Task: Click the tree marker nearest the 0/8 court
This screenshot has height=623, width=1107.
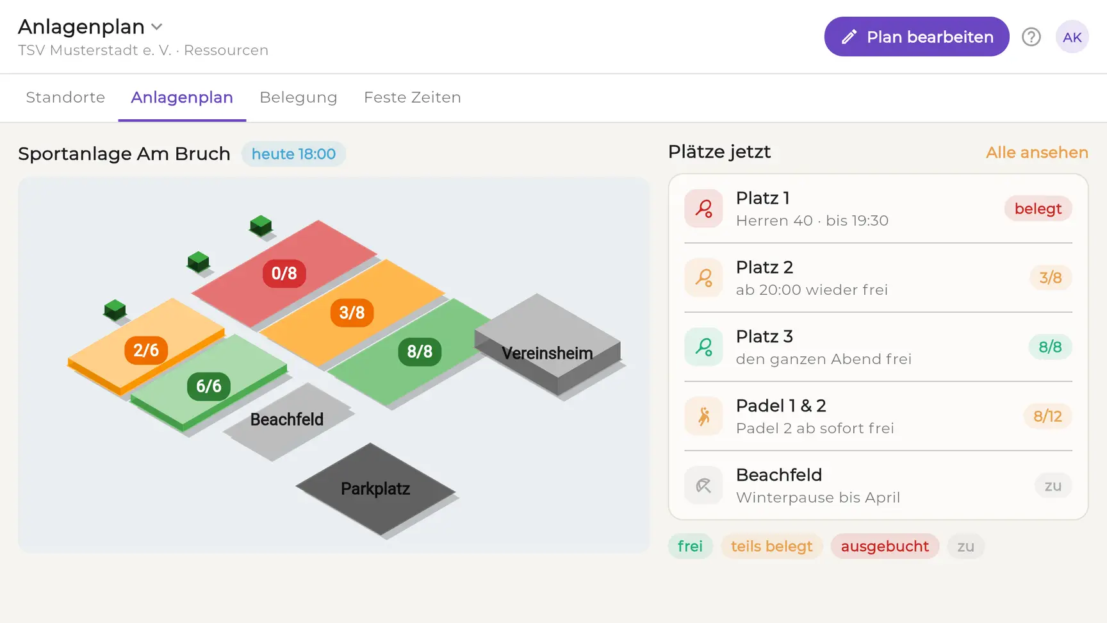Action: (261, 226)
